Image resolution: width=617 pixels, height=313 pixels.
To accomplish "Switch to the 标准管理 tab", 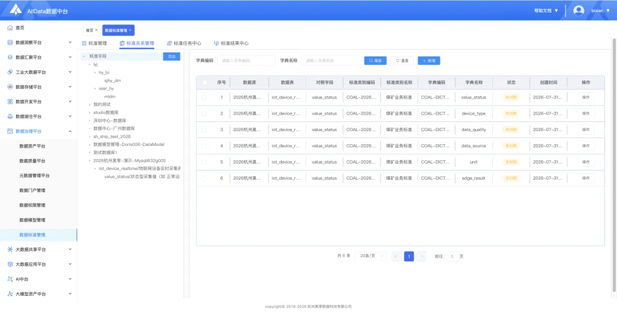I will click(94, 43).
